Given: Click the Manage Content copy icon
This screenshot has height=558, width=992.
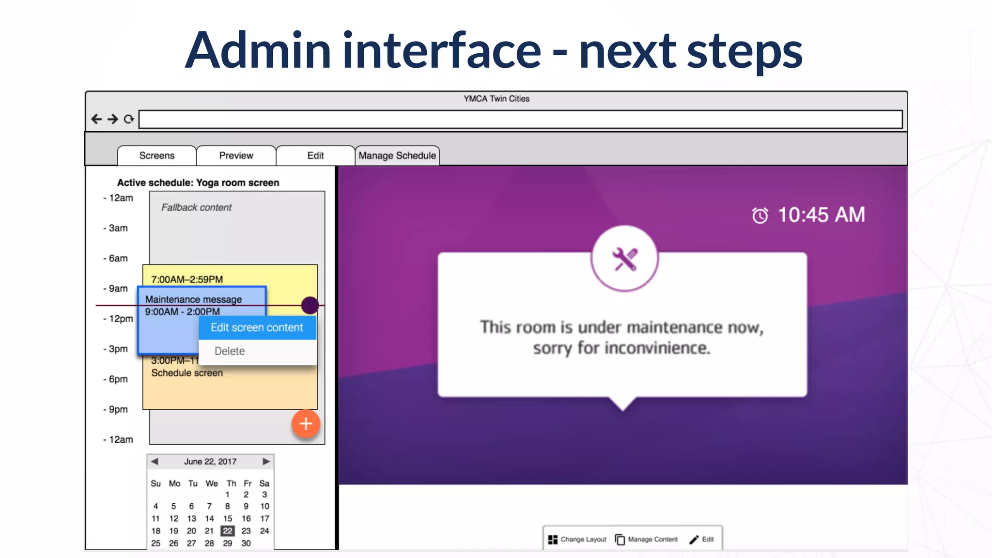Looking at the screenshot, I should pos(620,540).
